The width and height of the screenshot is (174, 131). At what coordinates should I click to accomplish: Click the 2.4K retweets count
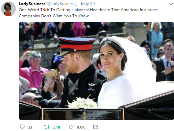pyautogui.click(x=56, y=127)
